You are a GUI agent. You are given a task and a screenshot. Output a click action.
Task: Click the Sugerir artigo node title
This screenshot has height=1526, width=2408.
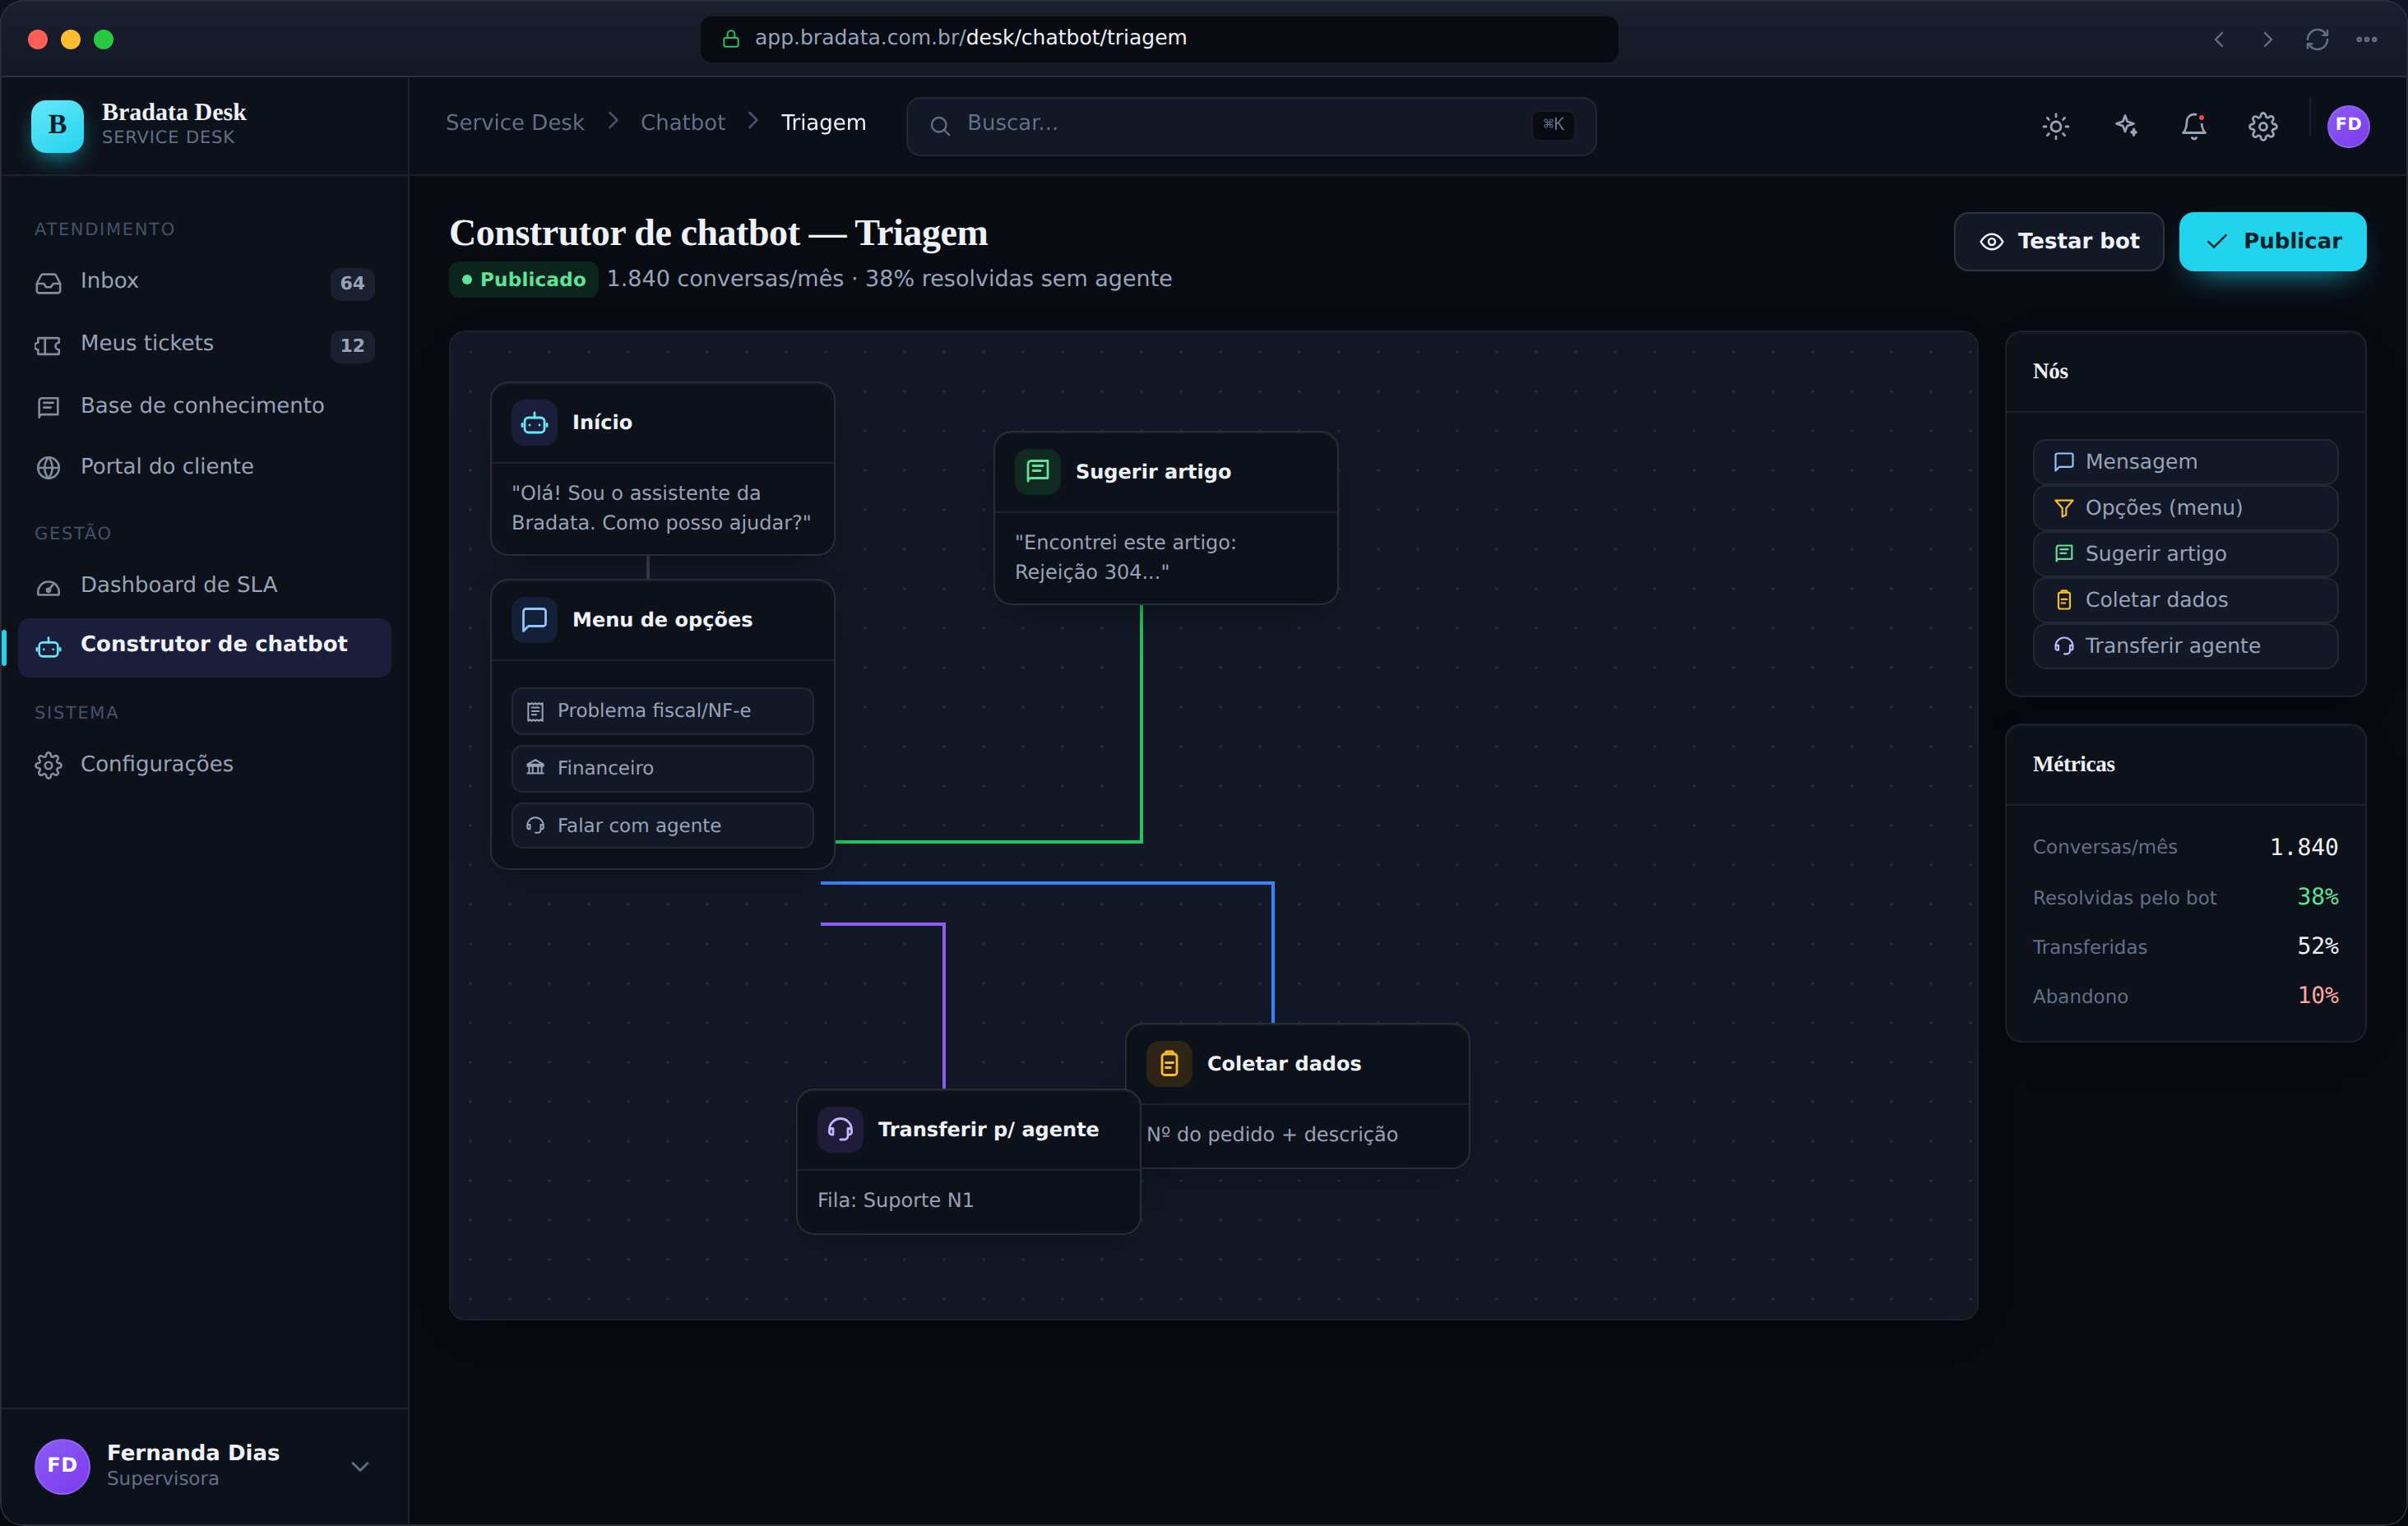[x=1153, y=472]
